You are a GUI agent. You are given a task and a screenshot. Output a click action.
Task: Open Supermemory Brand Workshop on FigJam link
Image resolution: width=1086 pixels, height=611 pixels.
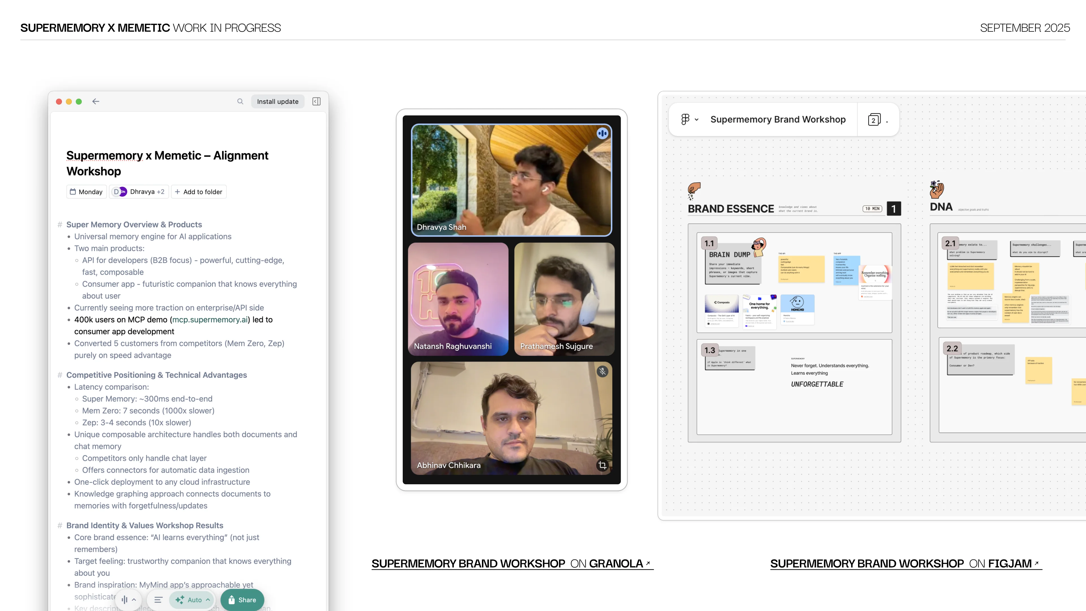(x=906, y=563)
